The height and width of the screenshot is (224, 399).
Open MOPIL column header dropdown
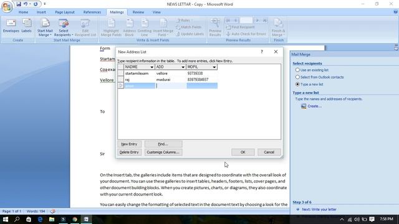pos(214,67)
